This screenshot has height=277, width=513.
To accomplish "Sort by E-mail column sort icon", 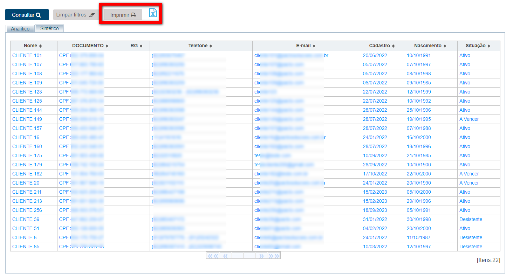I will (x=314, y=46).
